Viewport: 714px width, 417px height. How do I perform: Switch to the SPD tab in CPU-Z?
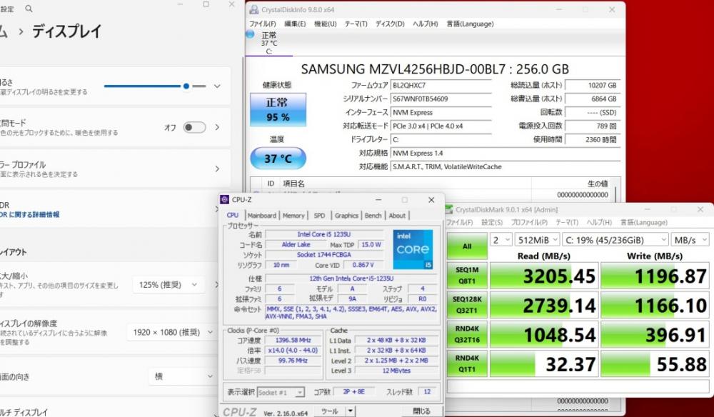click(x=320, y=216)
